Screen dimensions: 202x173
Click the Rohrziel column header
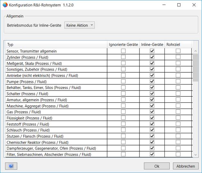[178, 45]
